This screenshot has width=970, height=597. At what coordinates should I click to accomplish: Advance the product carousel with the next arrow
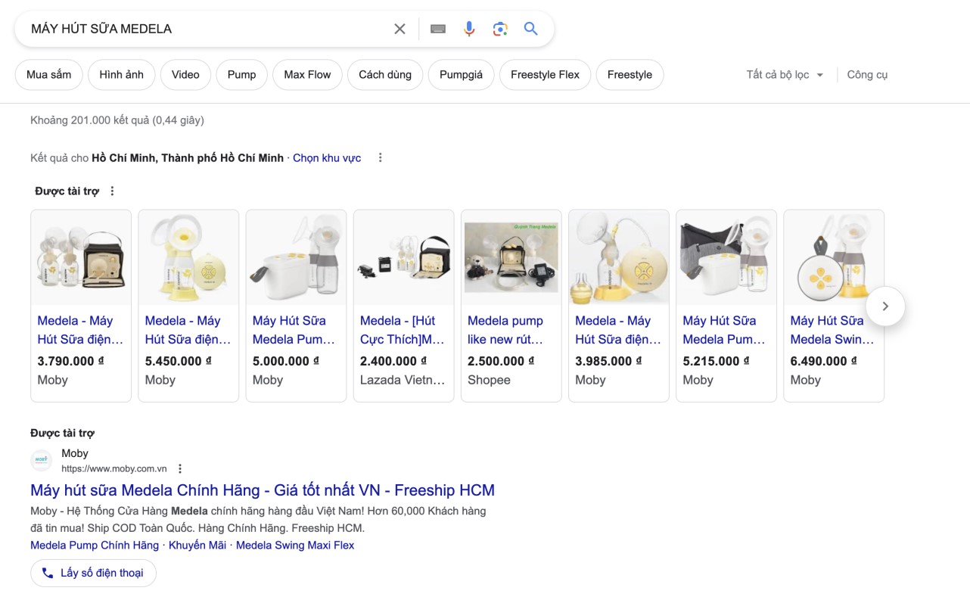tap(885, 306)
